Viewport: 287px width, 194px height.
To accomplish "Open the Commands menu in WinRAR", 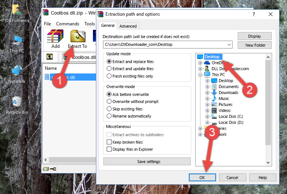I will click(68, 24).
